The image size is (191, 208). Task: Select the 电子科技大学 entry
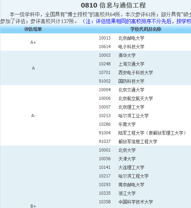(131, 47)
